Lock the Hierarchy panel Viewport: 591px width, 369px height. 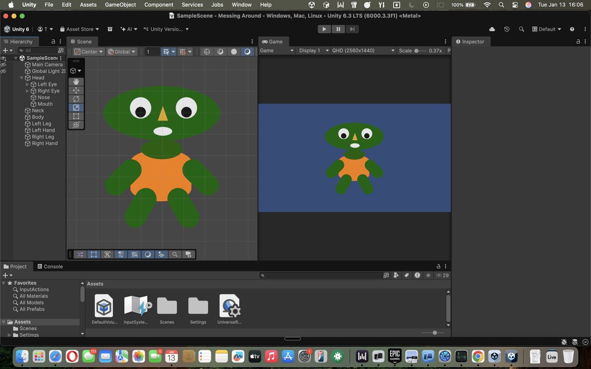click(x=54, y=42)
